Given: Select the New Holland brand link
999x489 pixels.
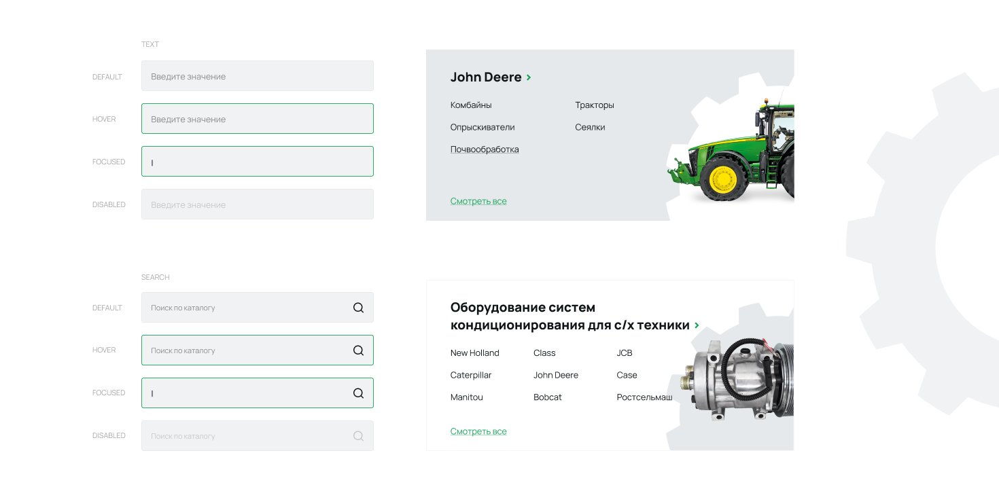Looking at the screenshot, I should pos(475,353).
